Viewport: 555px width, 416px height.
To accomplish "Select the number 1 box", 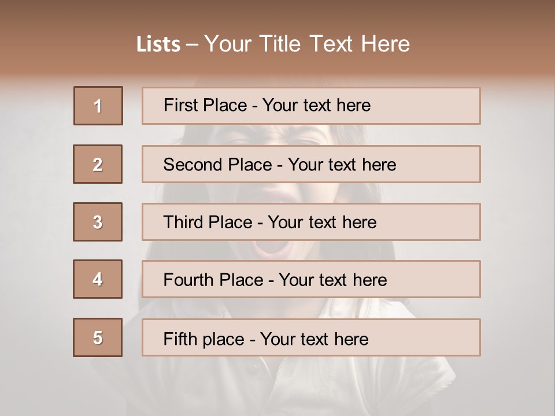I will tap(98, 106).
